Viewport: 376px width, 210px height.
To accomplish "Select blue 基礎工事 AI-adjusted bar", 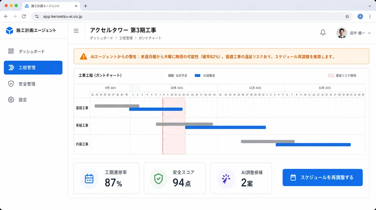I will (156, 109).
